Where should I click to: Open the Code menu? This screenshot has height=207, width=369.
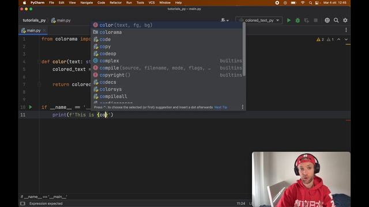pos(101,3)
